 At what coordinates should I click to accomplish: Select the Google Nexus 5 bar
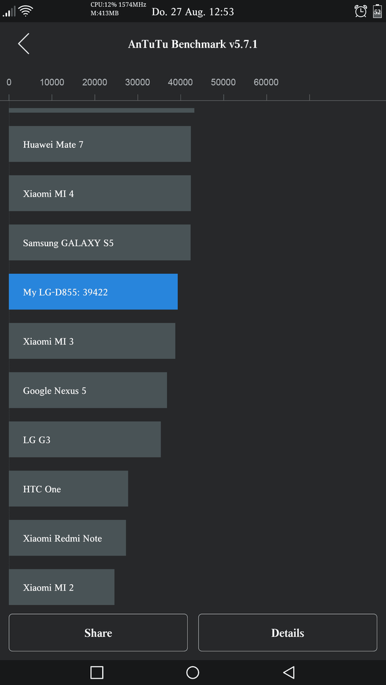[88, 390]
